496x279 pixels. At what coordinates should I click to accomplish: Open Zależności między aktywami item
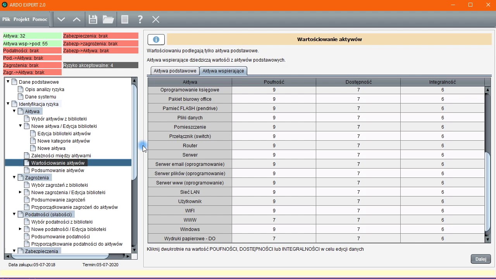pyautogui.click(x=61, y=155)
